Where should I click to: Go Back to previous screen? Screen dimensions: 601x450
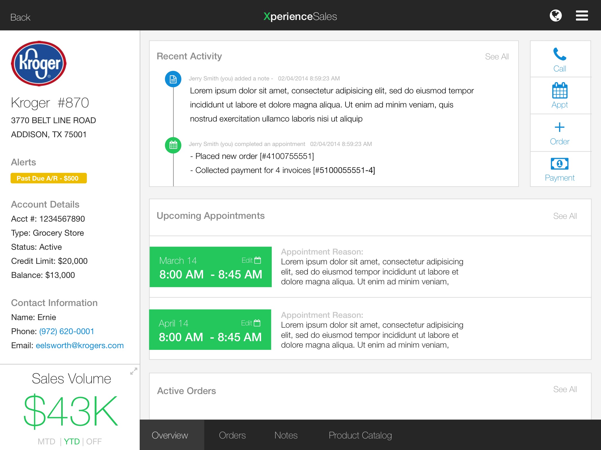click(x=20, y=17)
